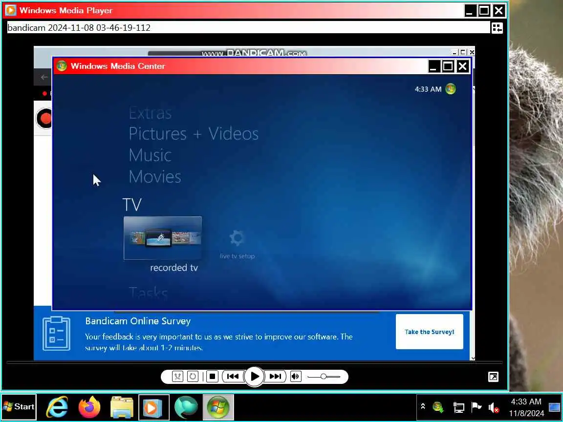Play the bandicam video
The image size is (563, 422).
point(254,377)
